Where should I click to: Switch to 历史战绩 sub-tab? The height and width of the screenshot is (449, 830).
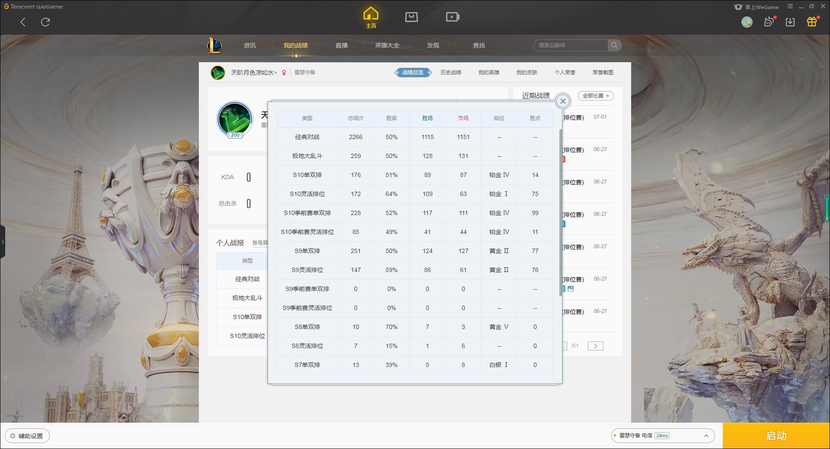(x=451, y=73)
